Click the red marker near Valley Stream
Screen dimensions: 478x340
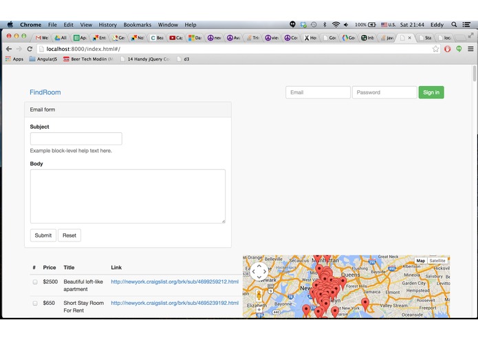coord(365,304)
